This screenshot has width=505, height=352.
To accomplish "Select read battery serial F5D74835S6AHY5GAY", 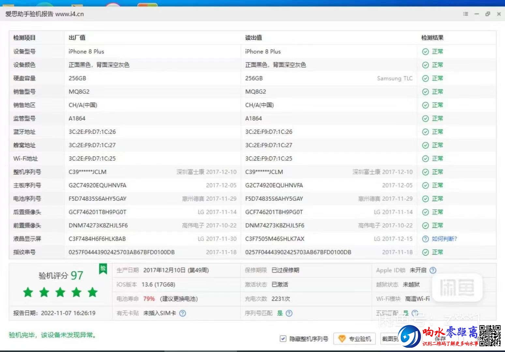I will pos(274,198).
